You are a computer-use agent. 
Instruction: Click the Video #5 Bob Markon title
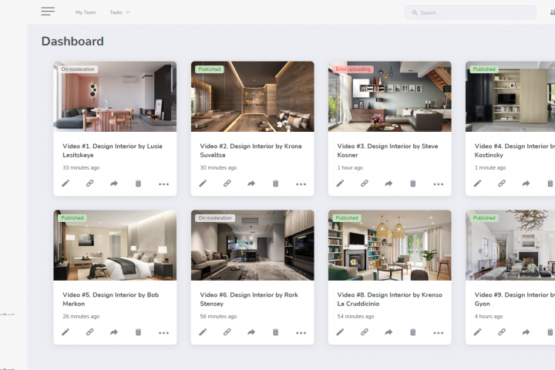[x=111, y=299]
